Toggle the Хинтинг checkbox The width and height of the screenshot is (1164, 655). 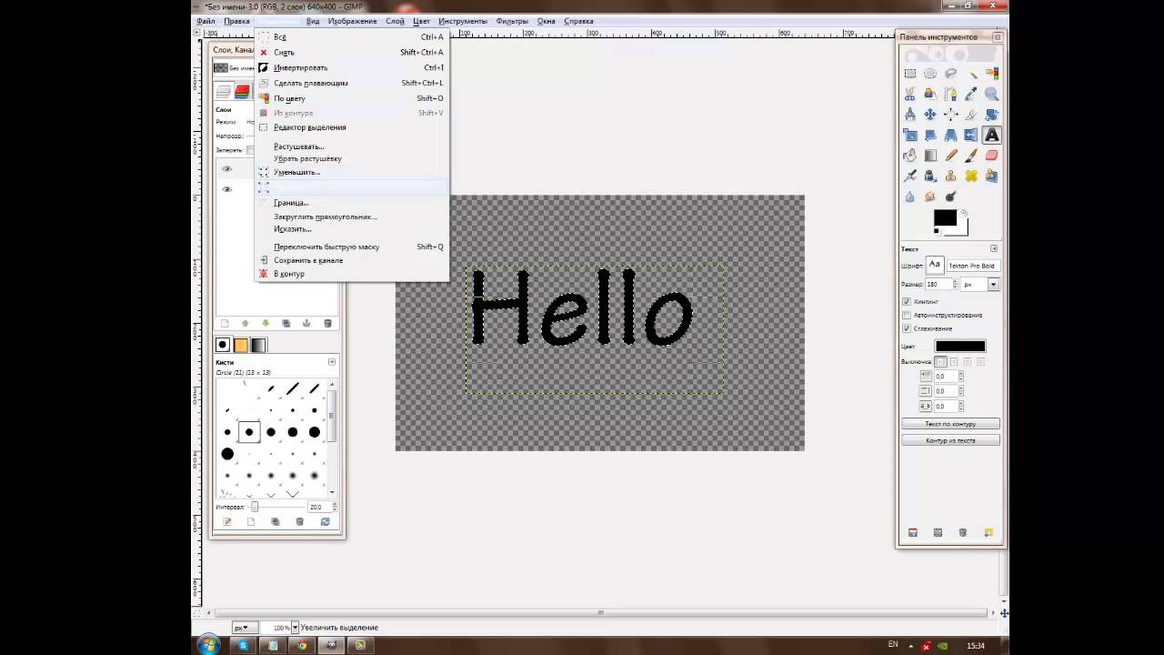(x=907, y=301)
